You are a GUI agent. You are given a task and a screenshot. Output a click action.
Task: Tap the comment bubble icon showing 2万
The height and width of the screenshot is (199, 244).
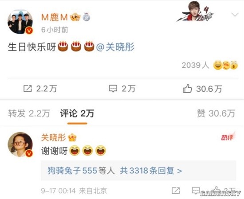click(x=113, y=89)
